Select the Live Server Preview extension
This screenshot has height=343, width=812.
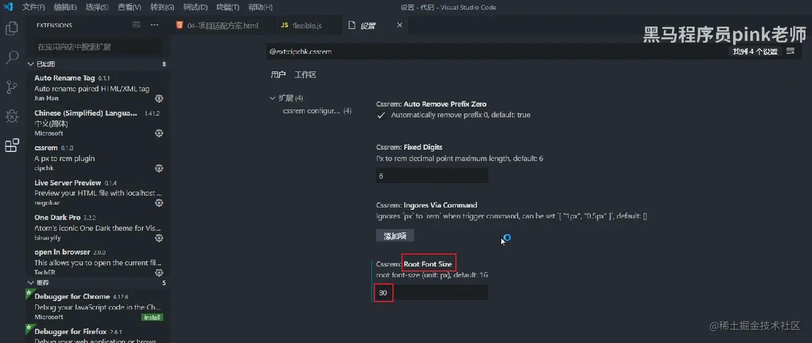pyautogui.click(x=98, y=193)
